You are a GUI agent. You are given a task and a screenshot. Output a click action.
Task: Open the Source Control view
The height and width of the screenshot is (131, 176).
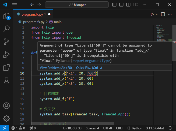coord(6,42)
